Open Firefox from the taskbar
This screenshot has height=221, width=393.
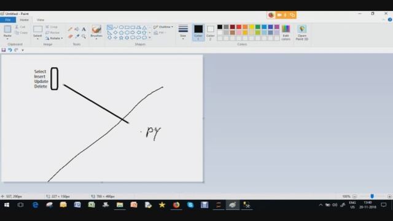pos(176,205)
